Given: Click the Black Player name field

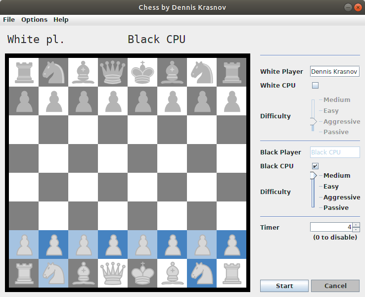Looking at the screenshot, I should pyautogui.click(x=335, y=152).
